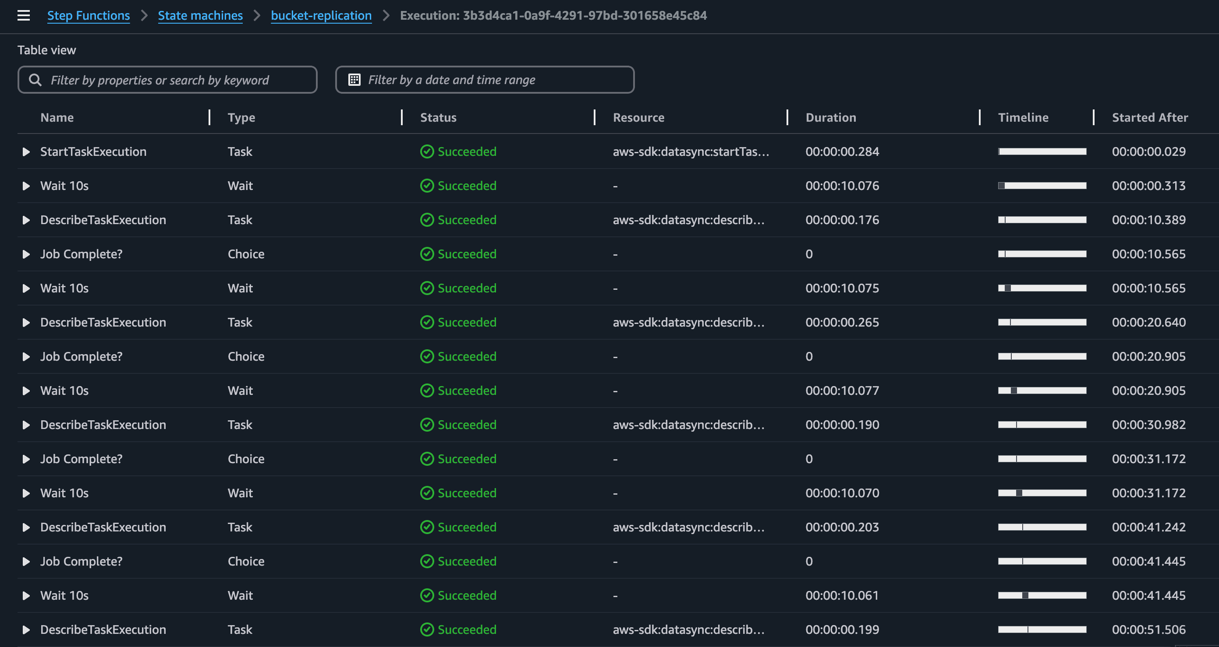Expand Wait 10s row with duration 00:00:10.070

click(26, 493)
